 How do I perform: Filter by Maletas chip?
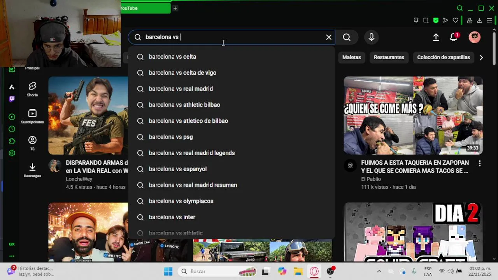coord(352,57)
